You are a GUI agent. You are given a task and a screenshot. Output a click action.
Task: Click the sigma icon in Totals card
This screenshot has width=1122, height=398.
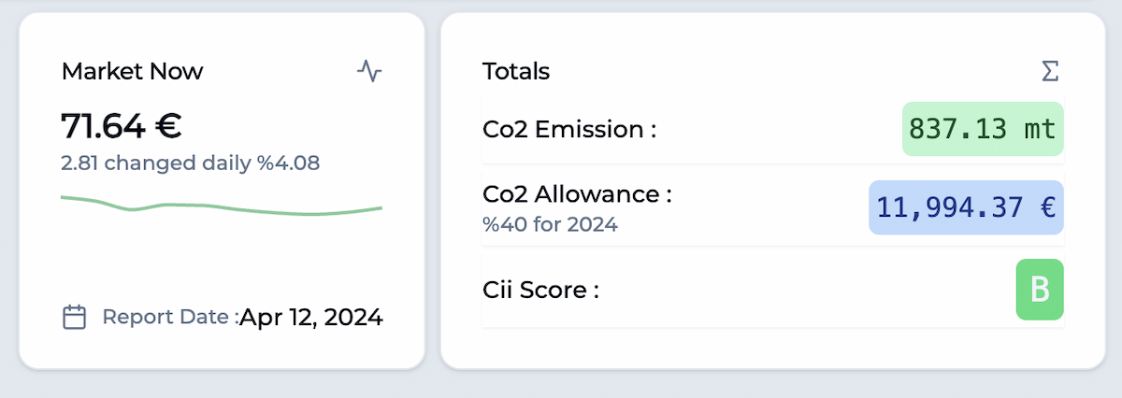[x=1050, y=71]
